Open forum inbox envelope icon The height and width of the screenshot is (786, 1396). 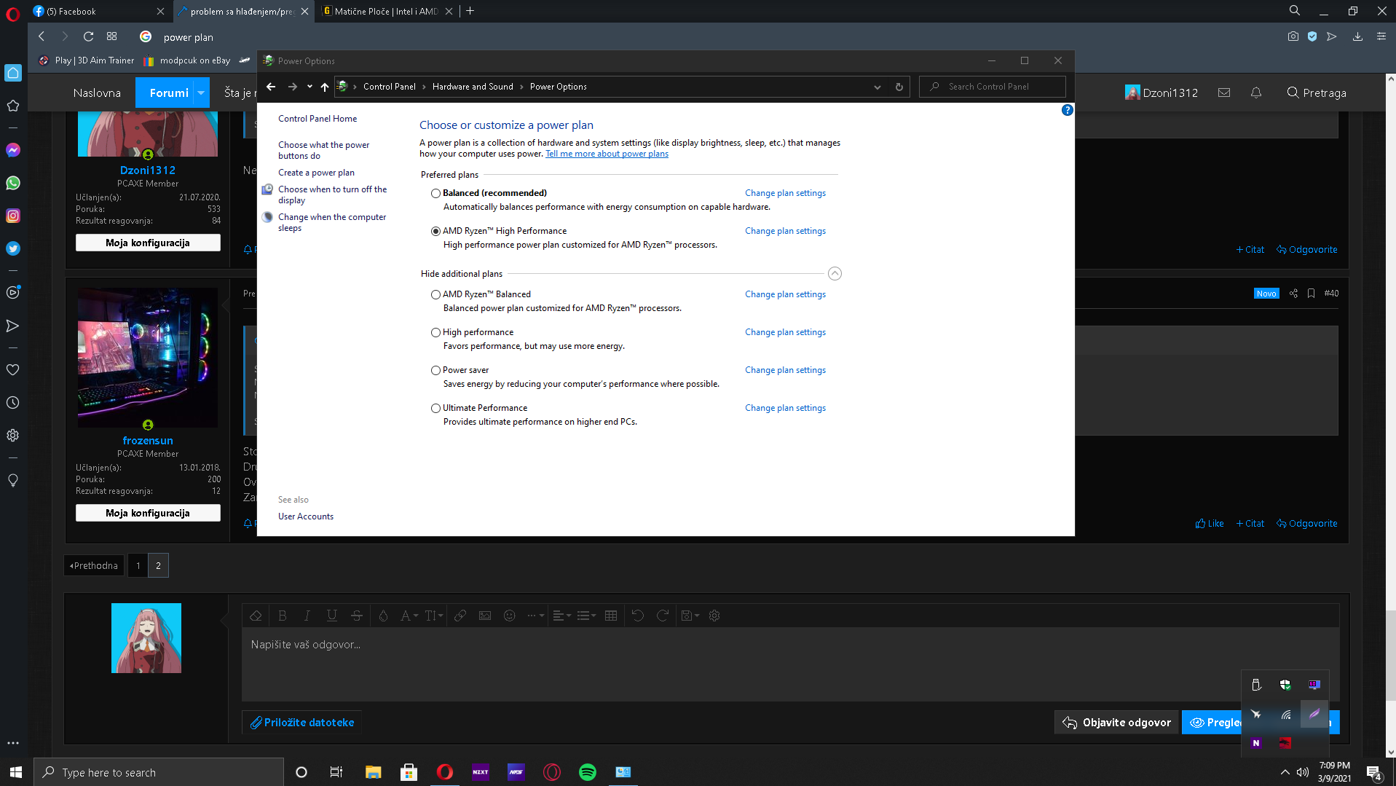[x=1224, y=93]
